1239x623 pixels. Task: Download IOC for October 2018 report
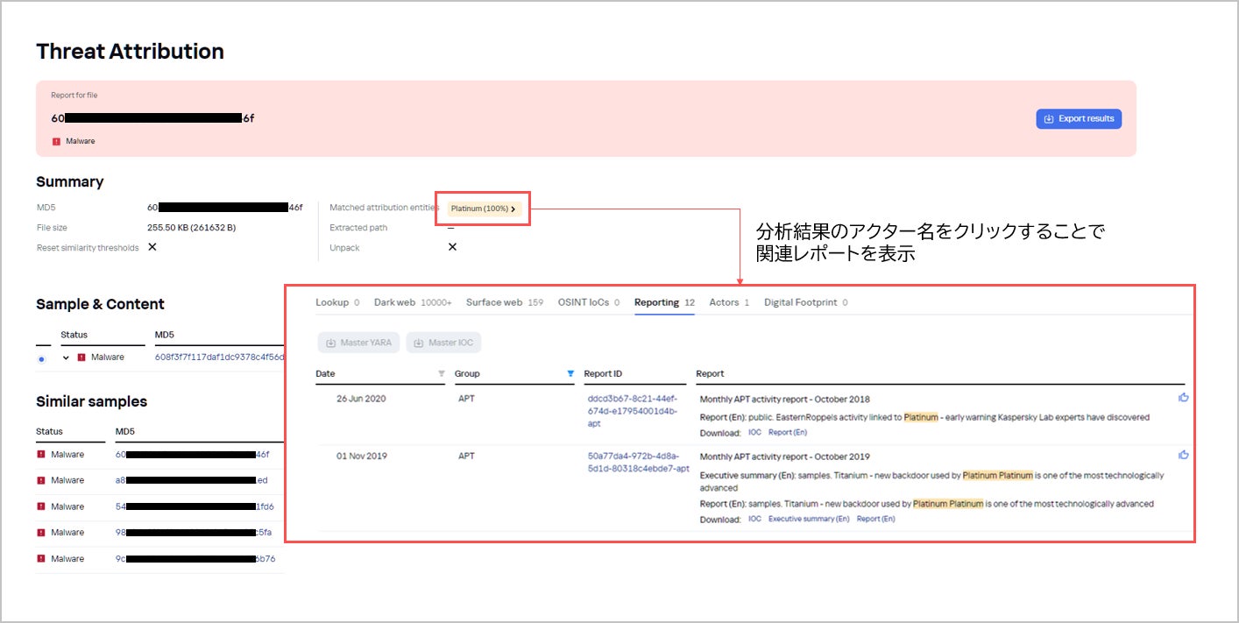754,432
